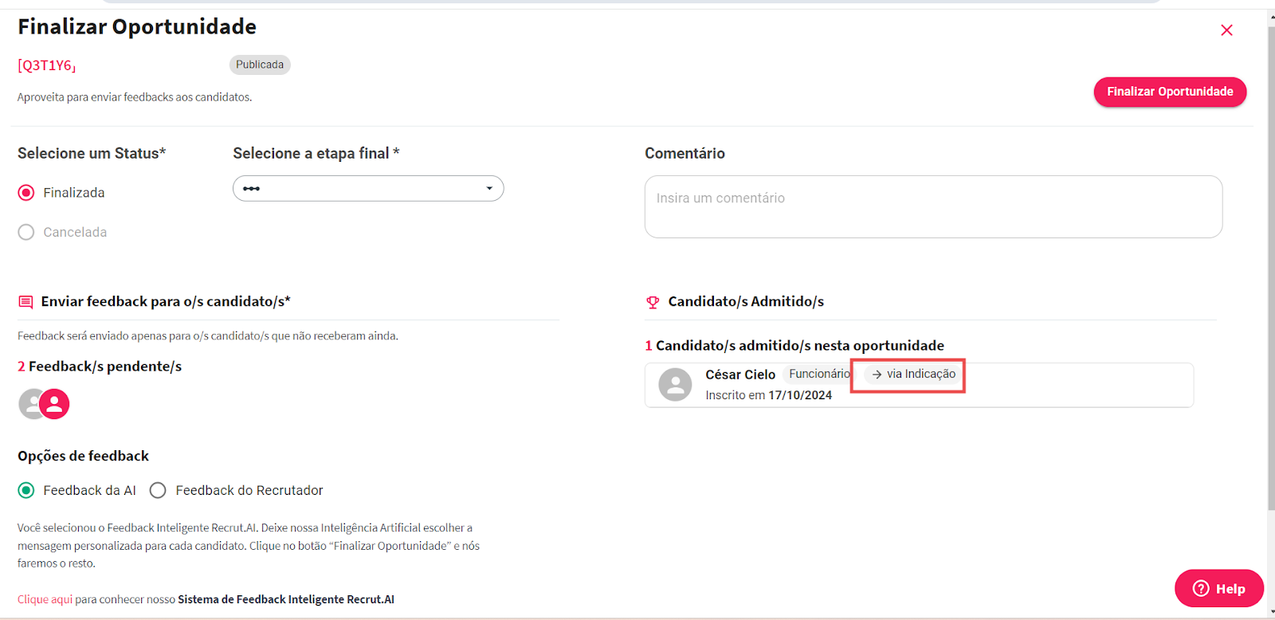The height and width of the screenshot is (620, 1275).
Task: Click the trophy icon next to Candidato/s Admitido/s
Action: coord(653,302)
